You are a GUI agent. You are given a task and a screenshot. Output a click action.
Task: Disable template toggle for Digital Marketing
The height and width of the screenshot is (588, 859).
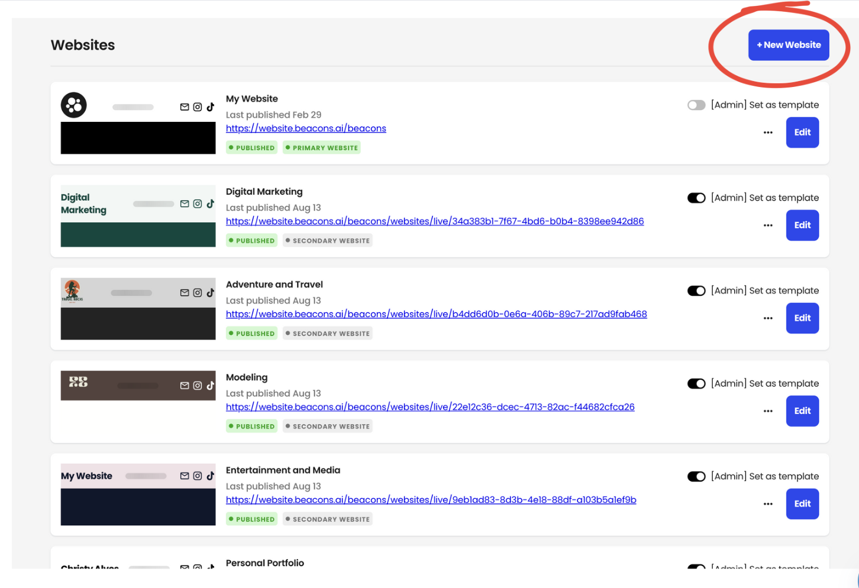coord(696,198)
